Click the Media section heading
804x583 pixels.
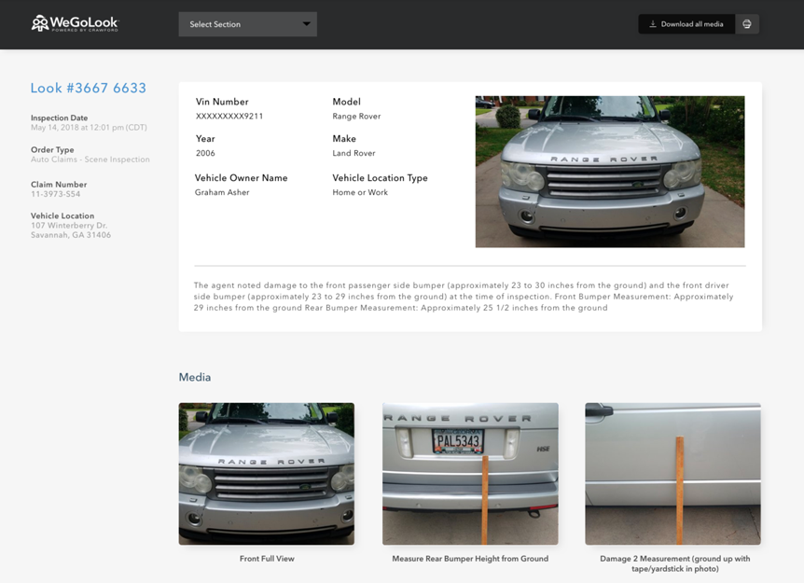[194, 378]
